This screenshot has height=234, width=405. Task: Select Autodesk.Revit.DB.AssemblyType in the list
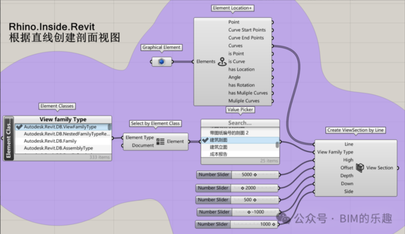coord(58,148)
